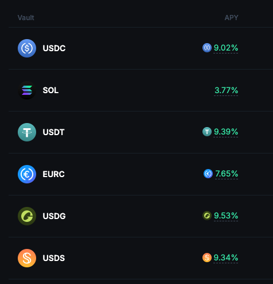The height and width of the screenshot is (284, 273).
Task: Click the large EURC euro coin icon
Action: coord(27,174)
